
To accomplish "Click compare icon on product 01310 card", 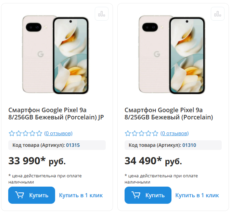I will (218, 14).
